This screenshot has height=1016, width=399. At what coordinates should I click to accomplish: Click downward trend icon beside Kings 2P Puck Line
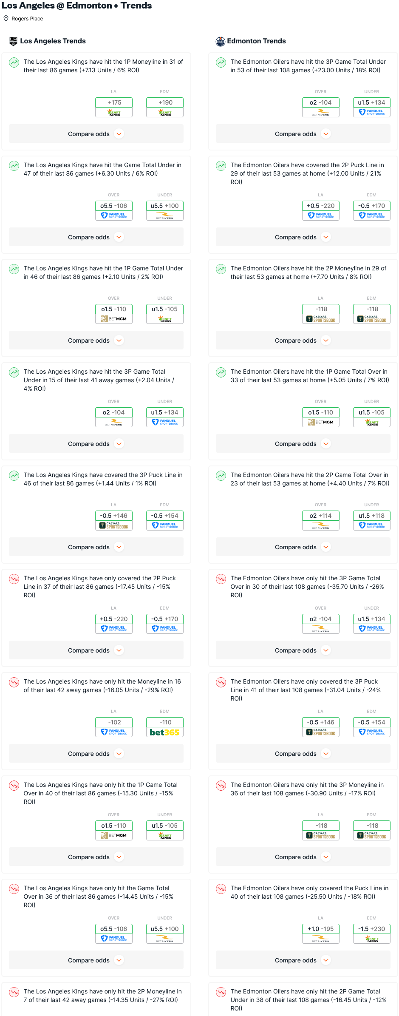coord(14,579)
